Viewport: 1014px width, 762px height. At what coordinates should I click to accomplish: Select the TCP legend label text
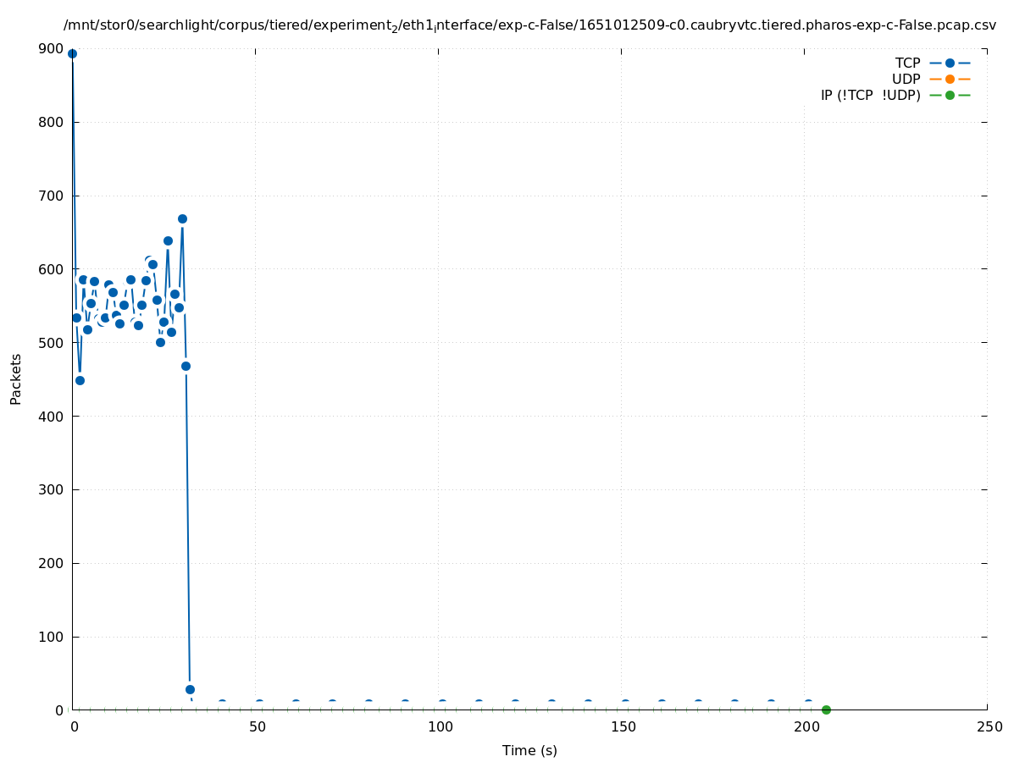[x=907, y=63]
